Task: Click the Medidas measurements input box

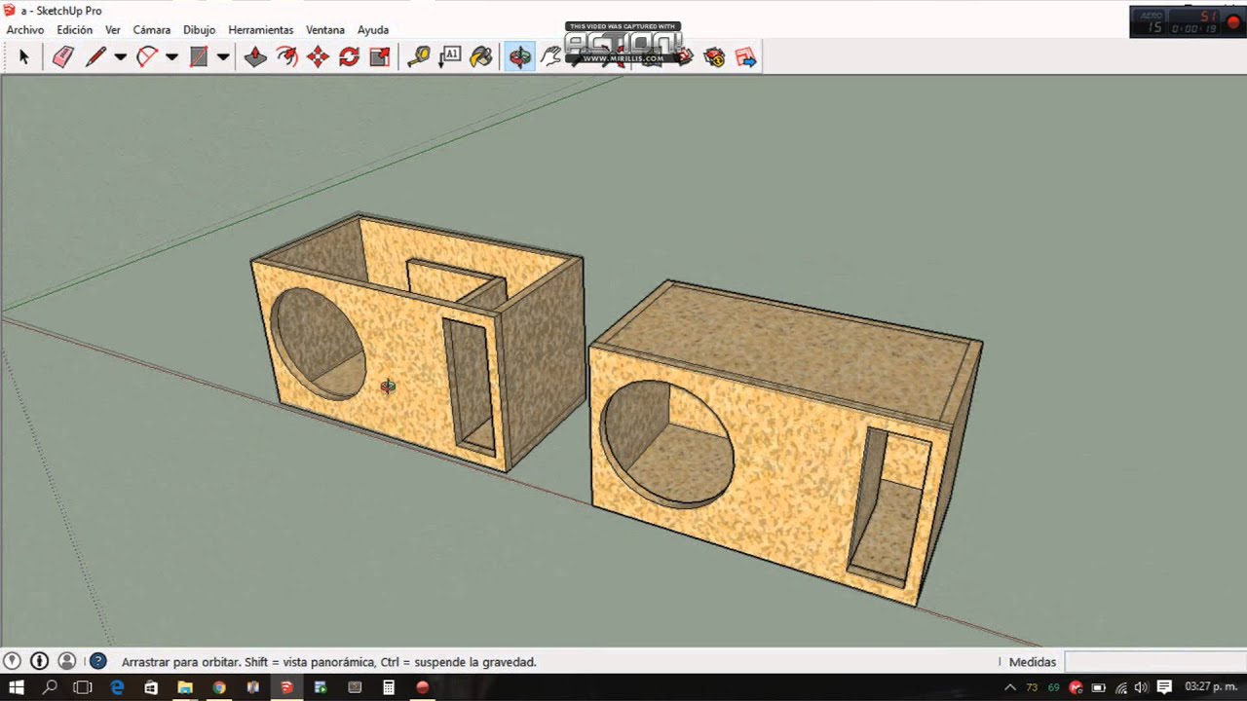Action: coord(1154,662)
